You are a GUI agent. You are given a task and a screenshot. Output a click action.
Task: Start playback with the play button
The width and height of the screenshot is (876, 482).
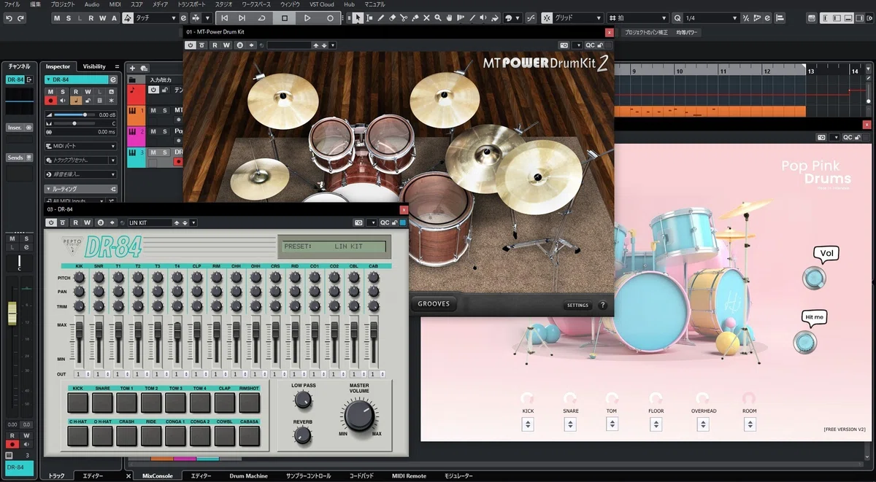click(307, 18)
